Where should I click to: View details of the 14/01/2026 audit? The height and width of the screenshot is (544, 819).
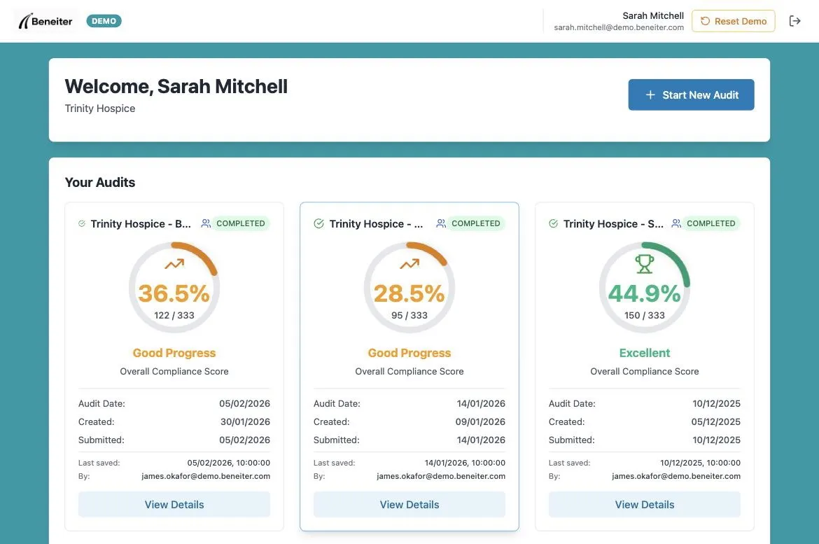(409, 504)
